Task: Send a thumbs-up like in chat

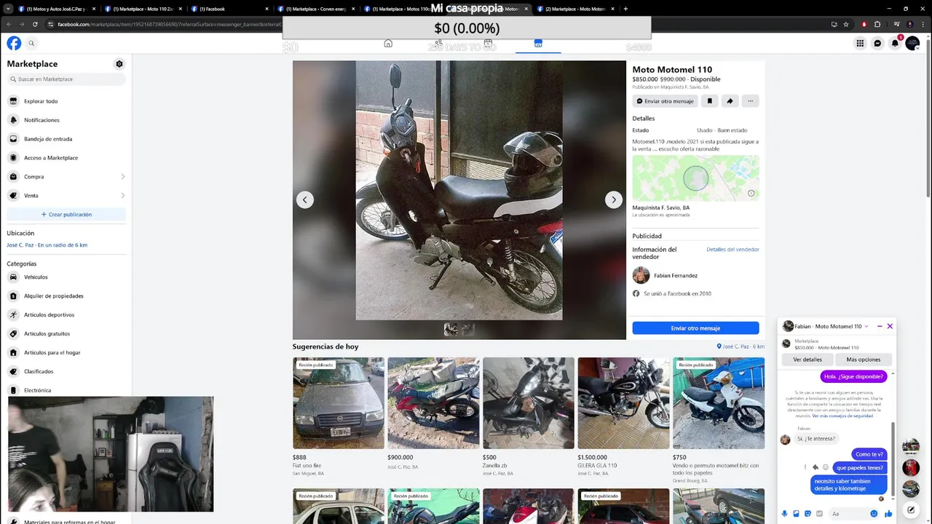Action: point(888,514)
